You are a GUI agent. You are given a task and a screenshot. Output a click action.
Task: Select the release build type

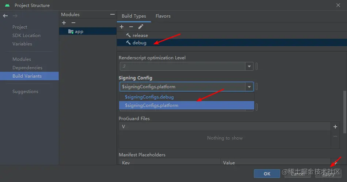(232, 35)
